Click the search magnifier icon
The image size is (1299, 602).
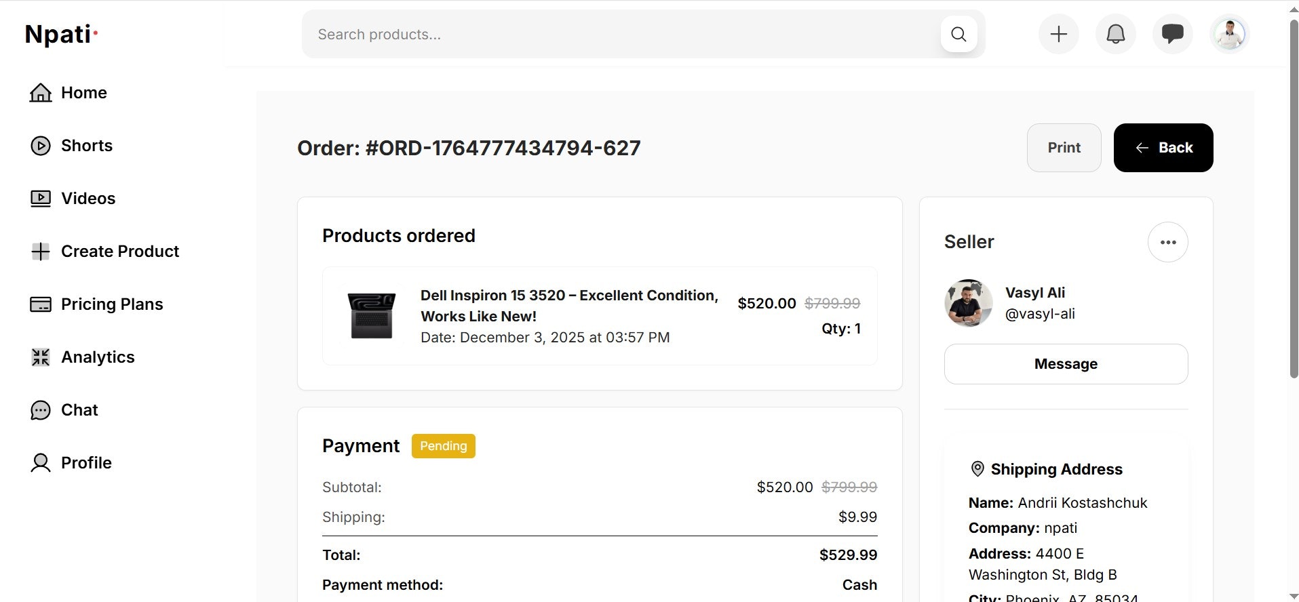(958, 34)
